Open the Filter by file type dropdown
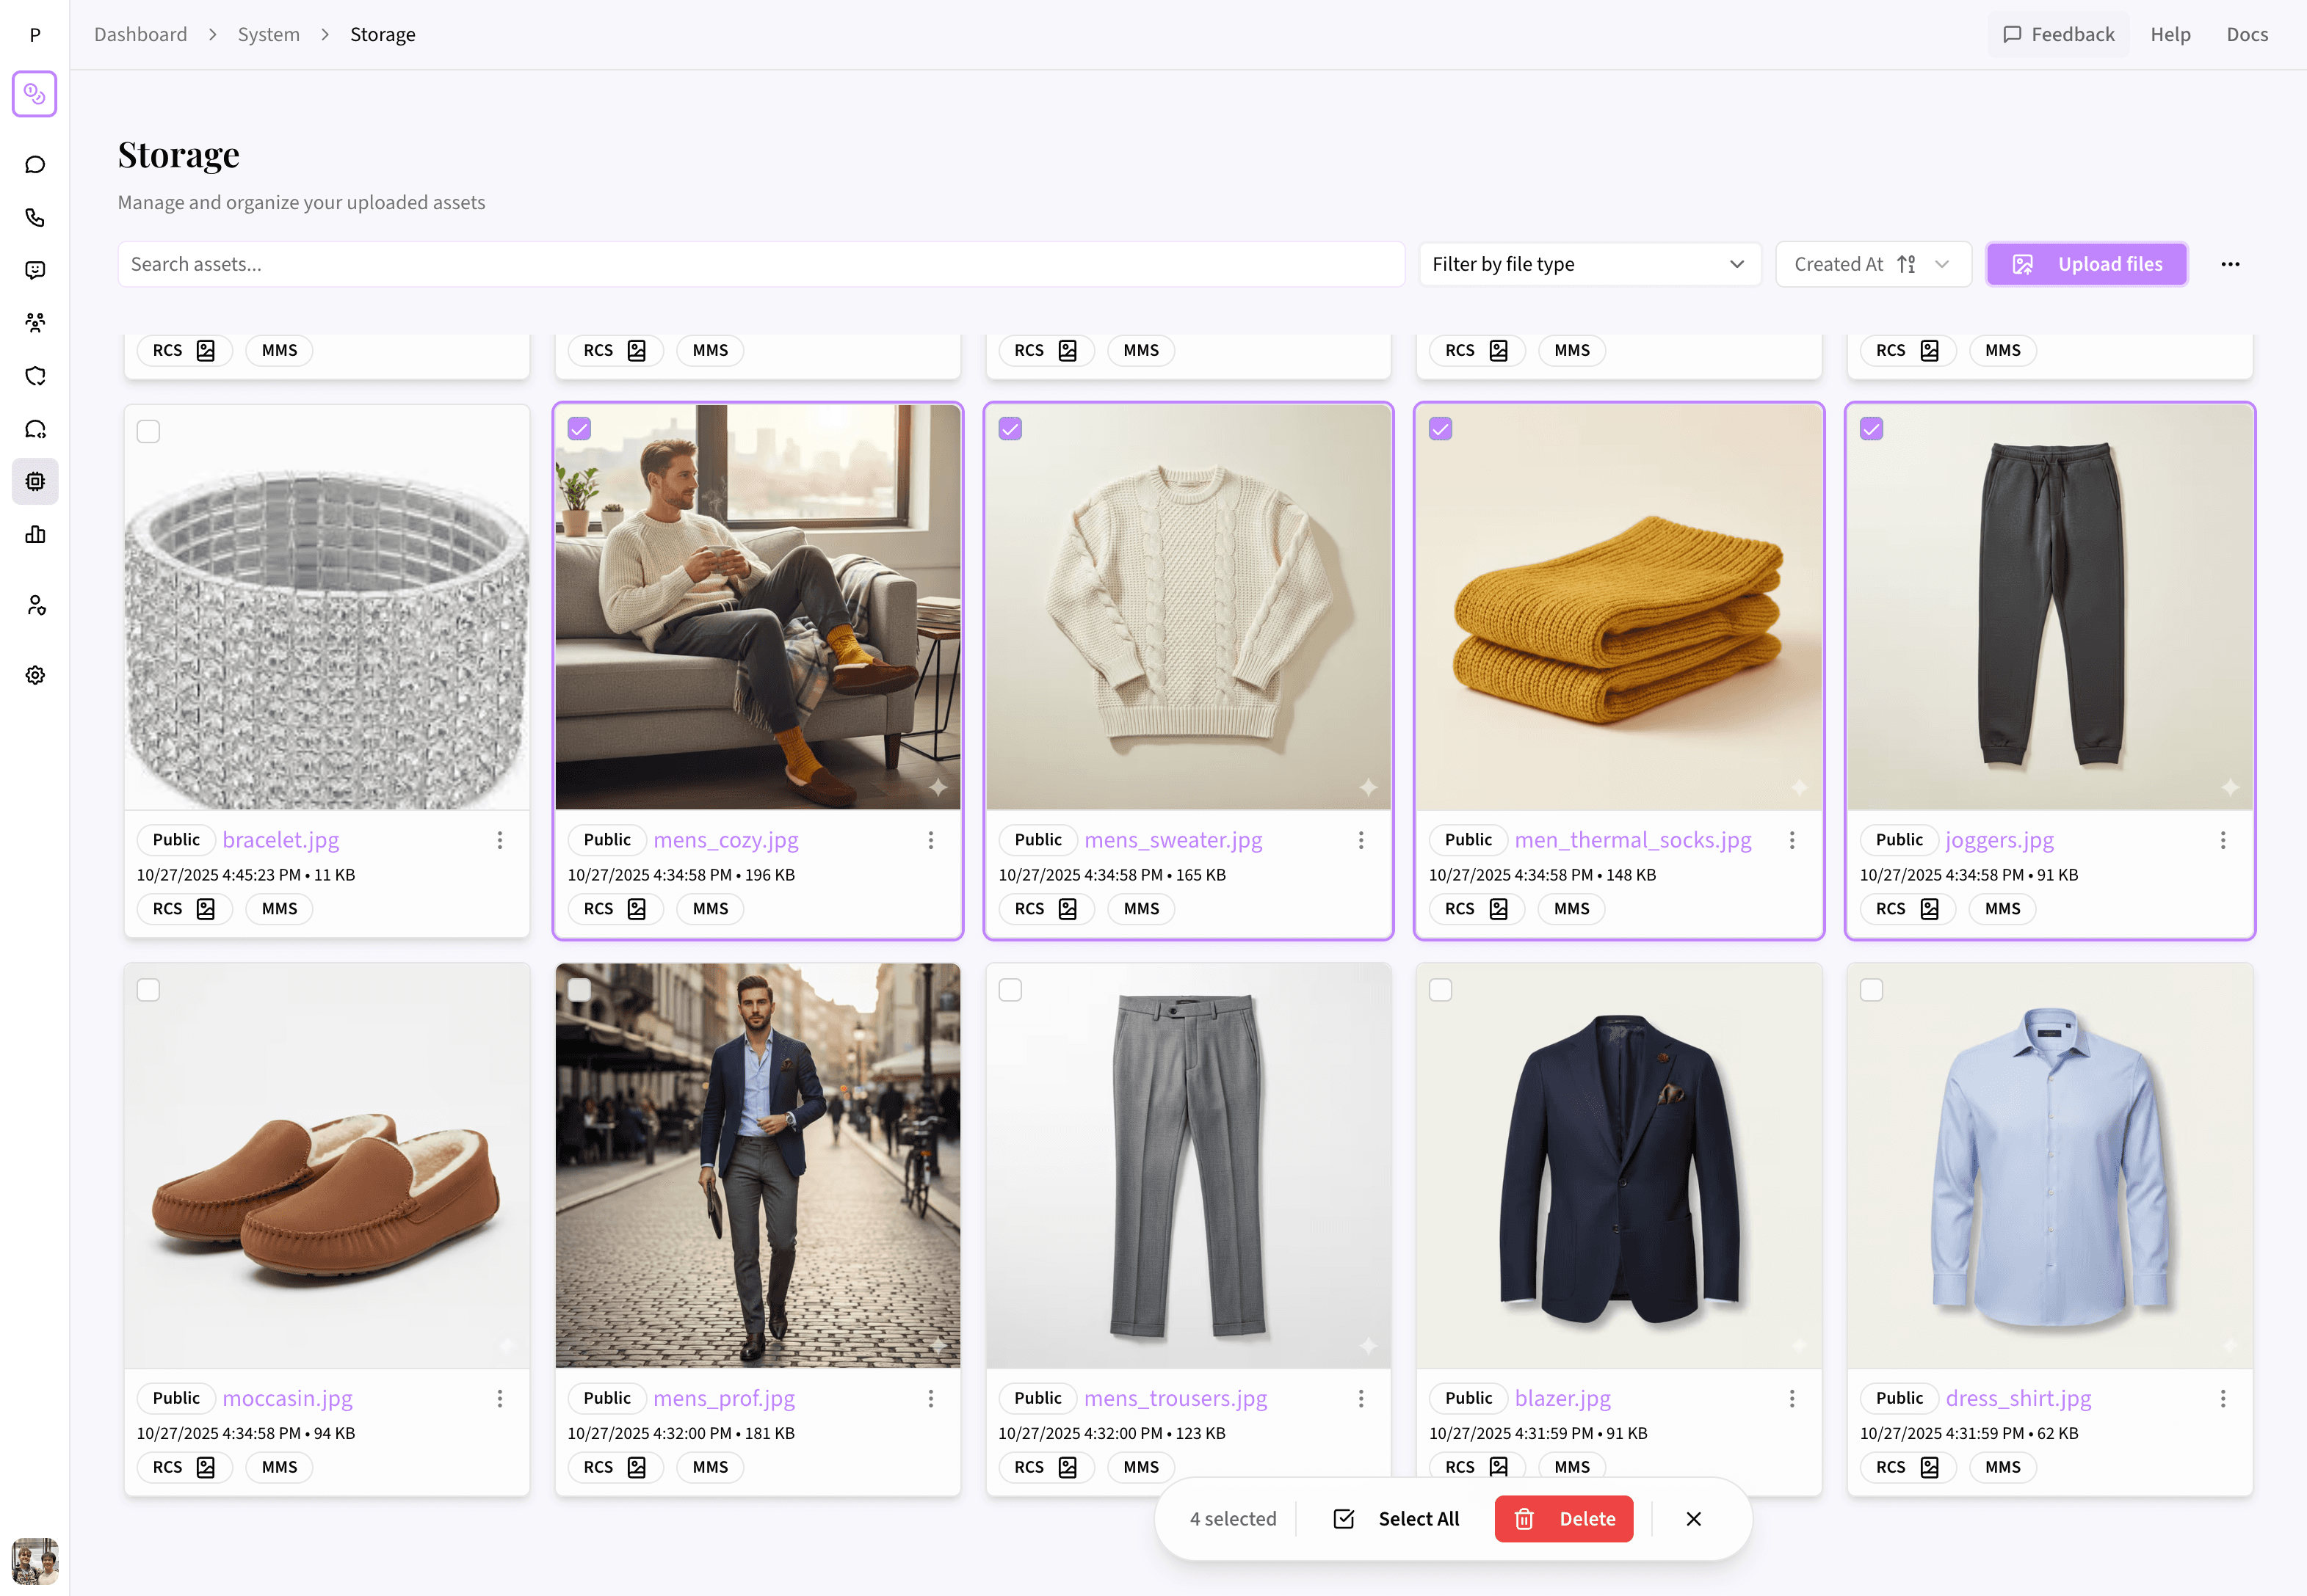The image size is (2307, 1596). [x=1589, y=264]
